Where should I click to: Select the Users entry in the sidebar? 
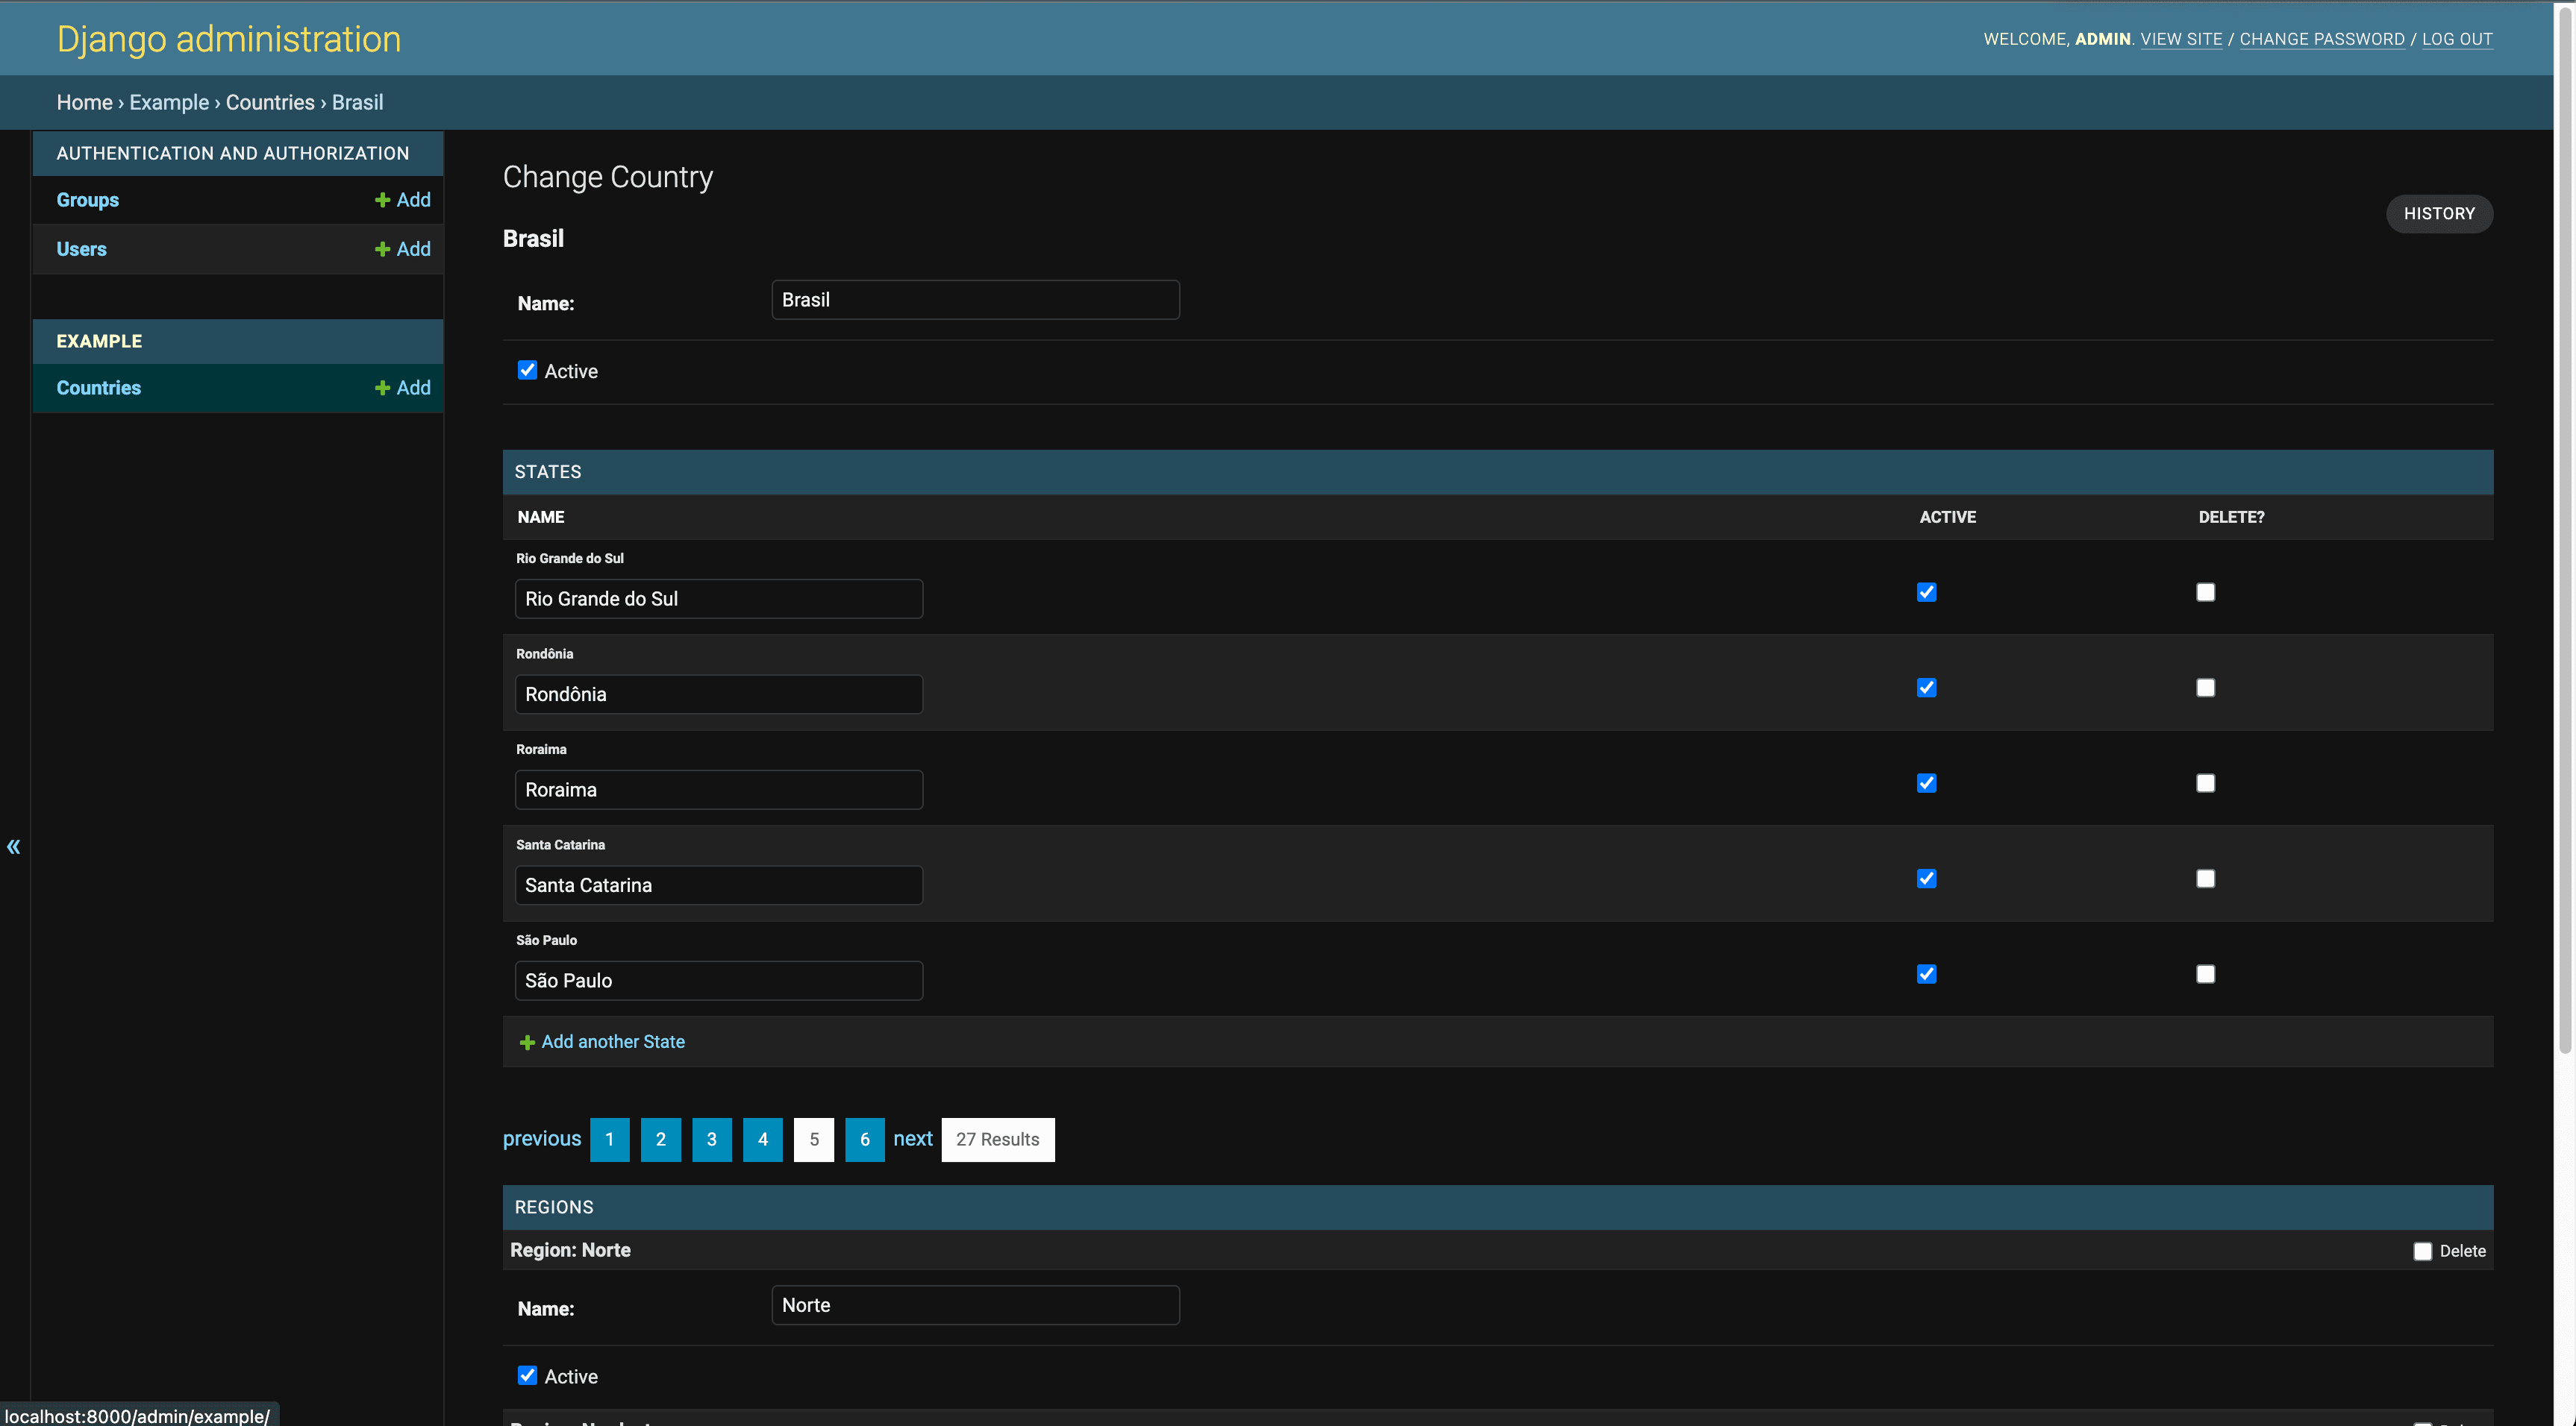point(81,248)
